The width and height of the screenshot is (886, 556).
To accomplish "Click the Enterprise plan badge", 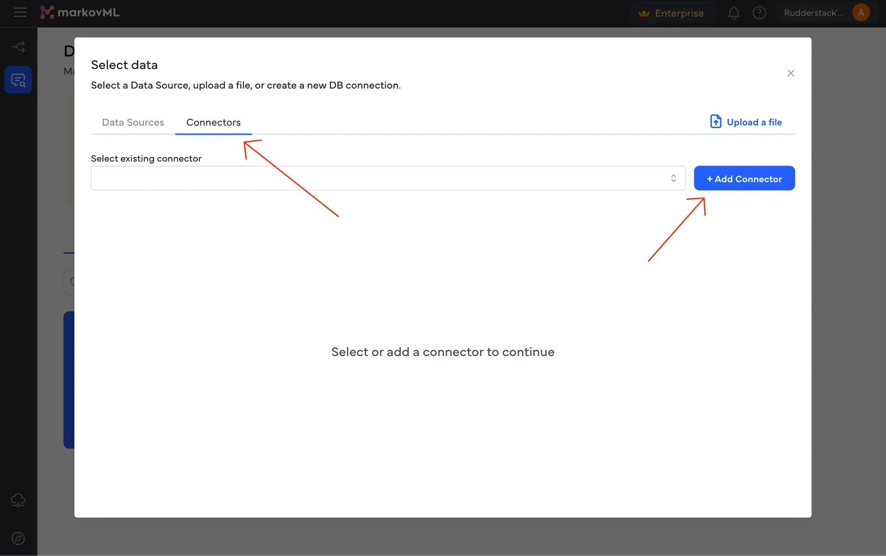I will (671, 13).
